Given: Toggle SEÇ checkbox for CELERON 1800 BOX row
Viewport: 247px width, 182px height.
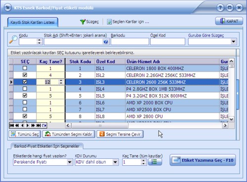Looking at the screenshot, I should click(25, 68).
